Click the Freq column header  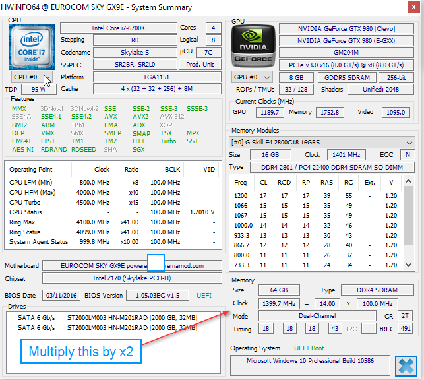[x=241, y=183]
